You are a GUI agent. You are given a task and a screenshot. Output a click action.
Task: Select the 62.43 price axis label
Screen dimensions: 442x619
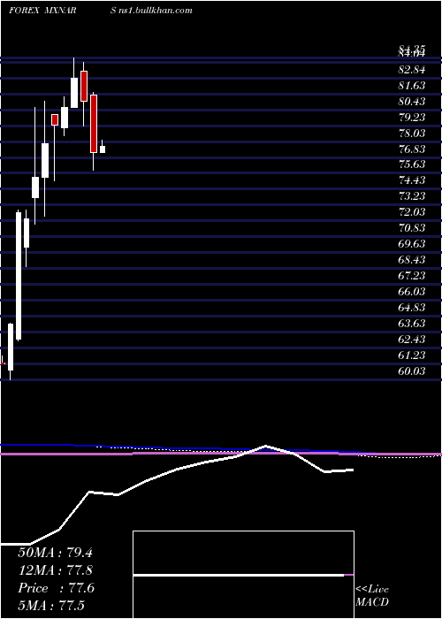(x=412, y=339)
